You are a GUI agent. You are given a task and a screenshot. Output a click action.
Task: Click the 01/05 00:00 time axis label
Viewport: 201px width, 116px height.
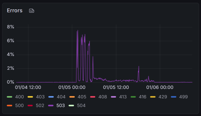72,87
